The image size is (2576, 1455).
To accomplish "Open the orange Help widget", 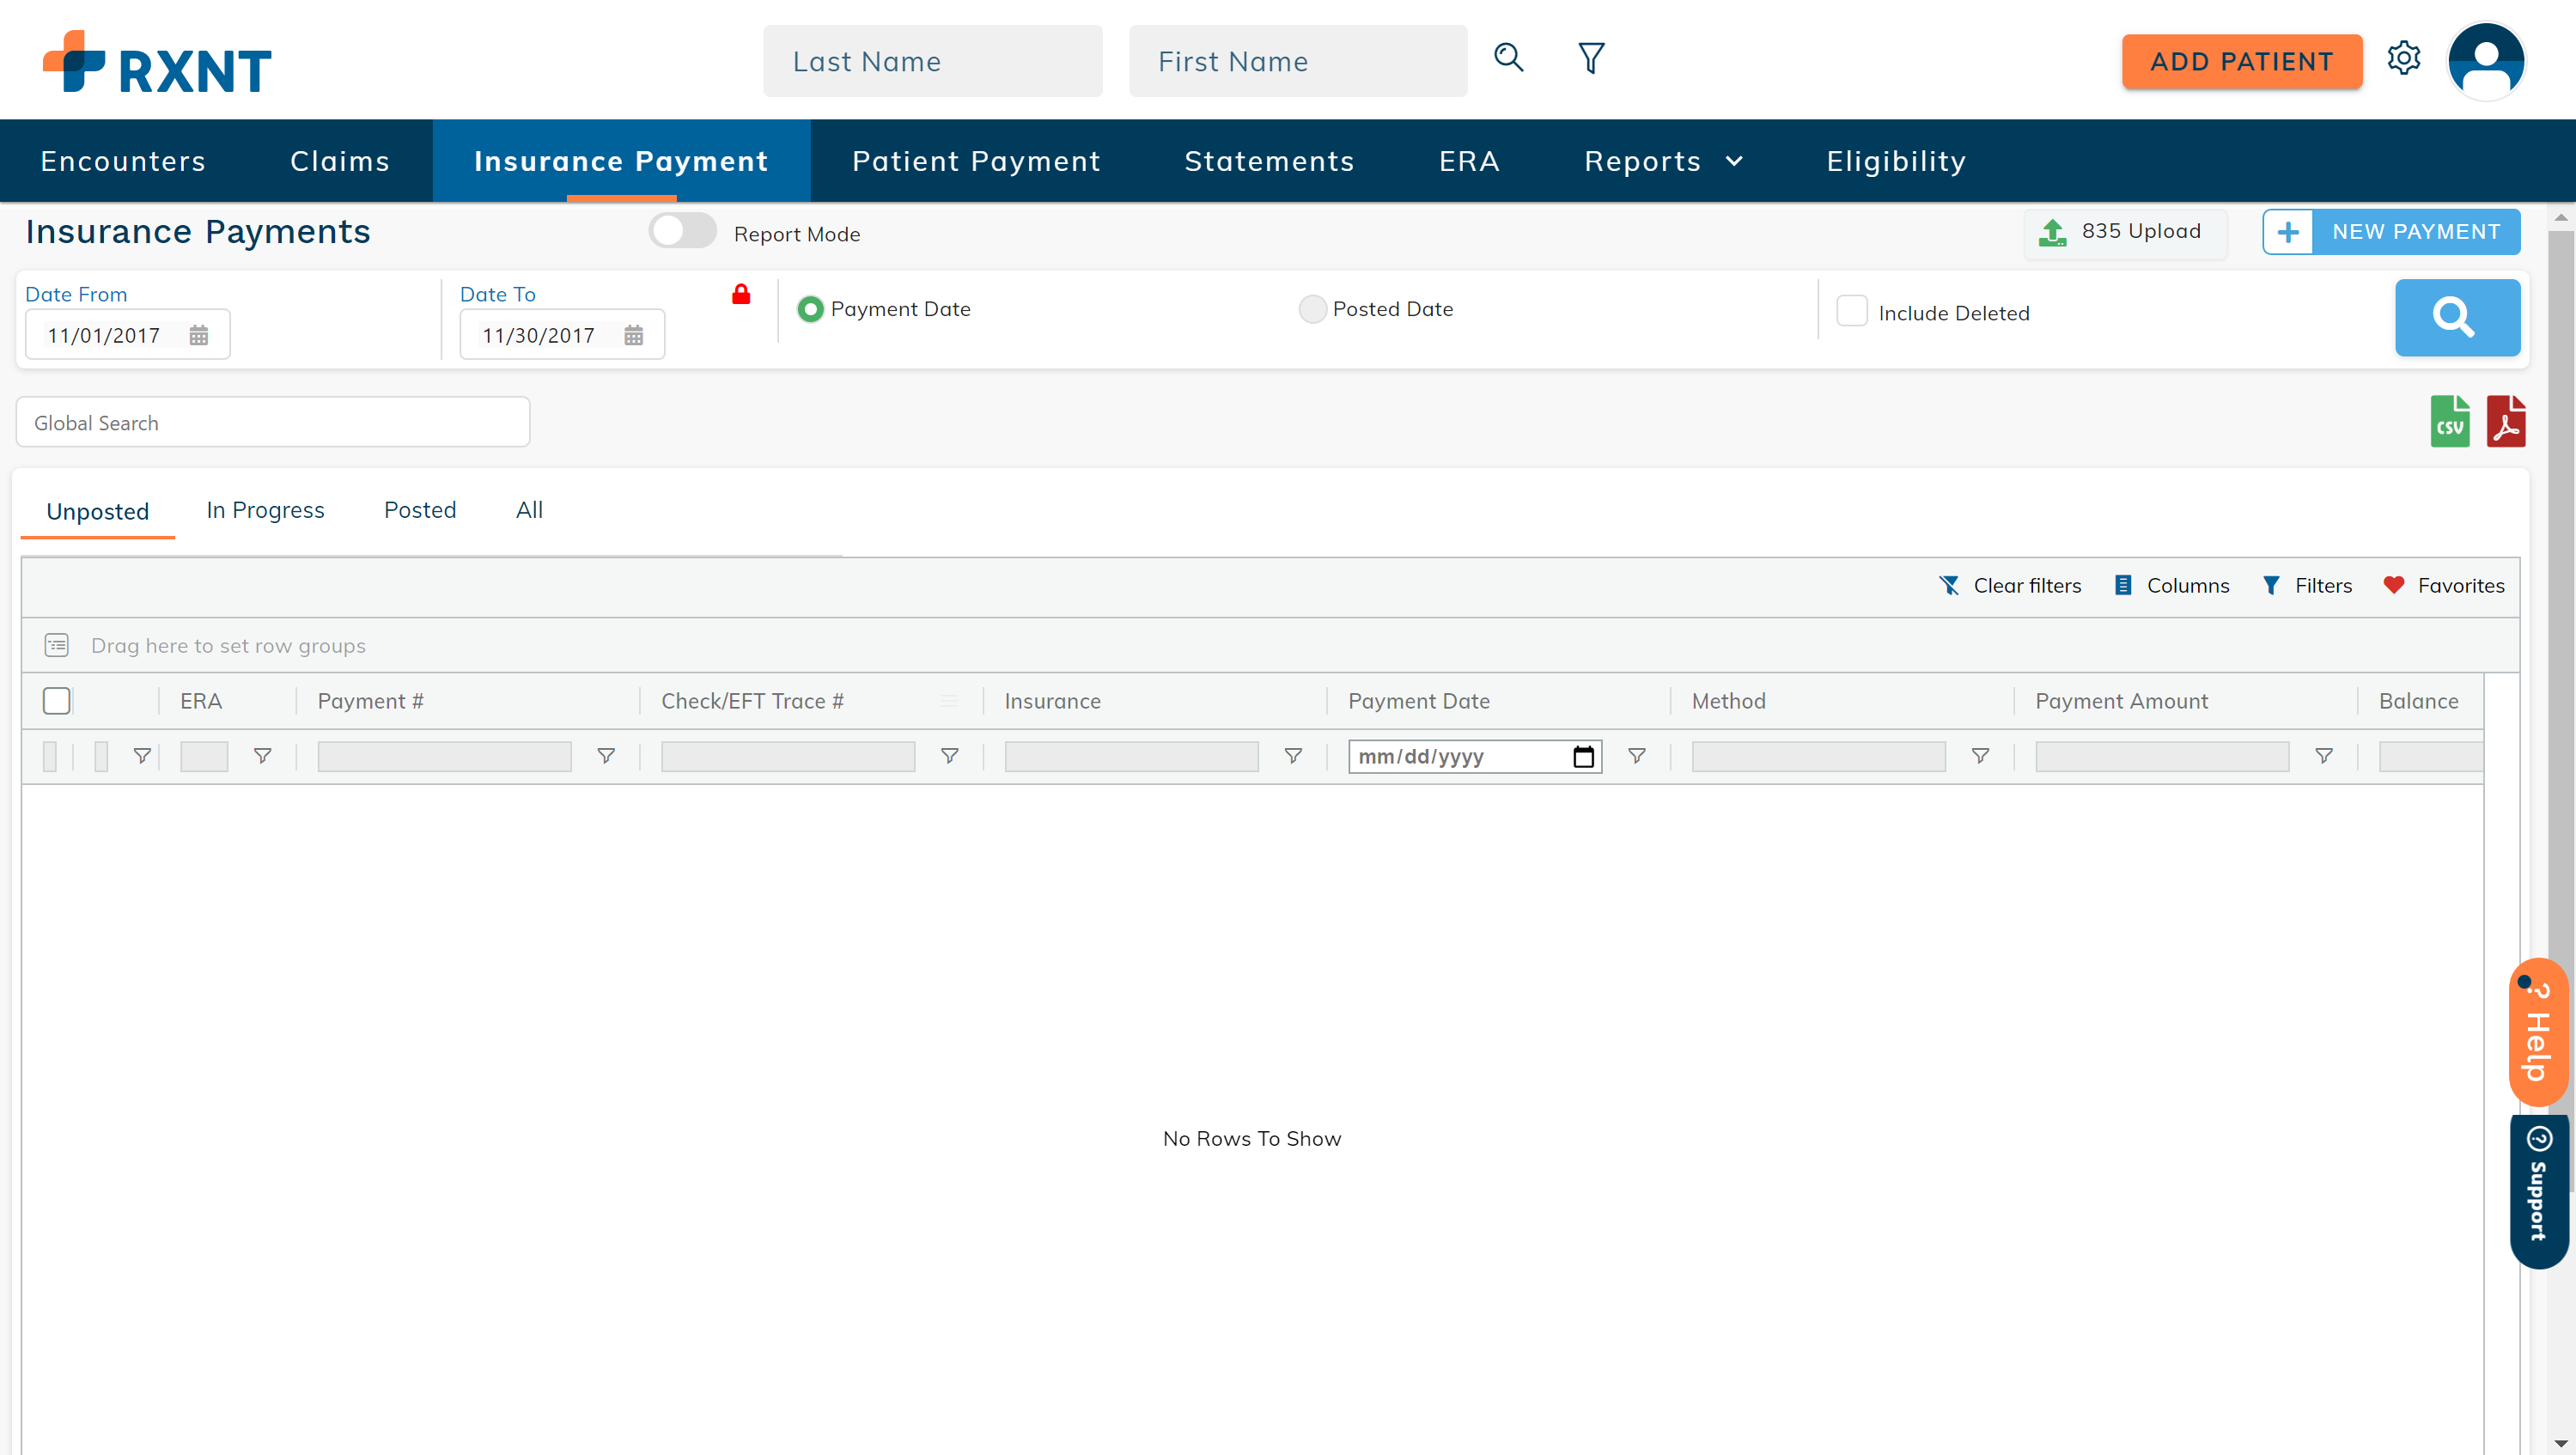I will tap(2538, 1033).
